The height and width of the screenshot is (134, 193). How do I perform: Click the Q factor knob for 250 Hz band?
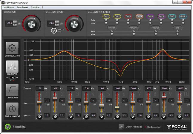click(x=86, y=116)
